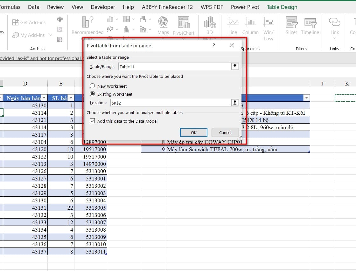Click the dialog help question mark
The width and height of the screenshot is (356, 271).
(x=214, y=45)
